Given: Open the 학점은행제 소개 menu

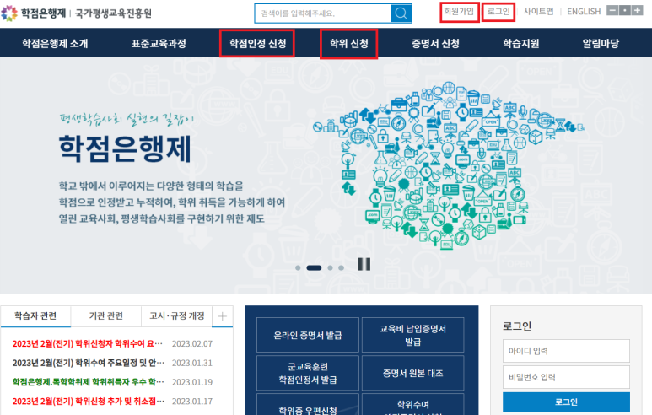Looking at the screenshot, I should [55, 43].
